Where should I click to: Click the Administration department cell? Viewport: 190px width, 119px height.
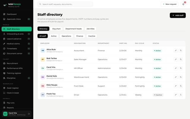coord(104,68)
